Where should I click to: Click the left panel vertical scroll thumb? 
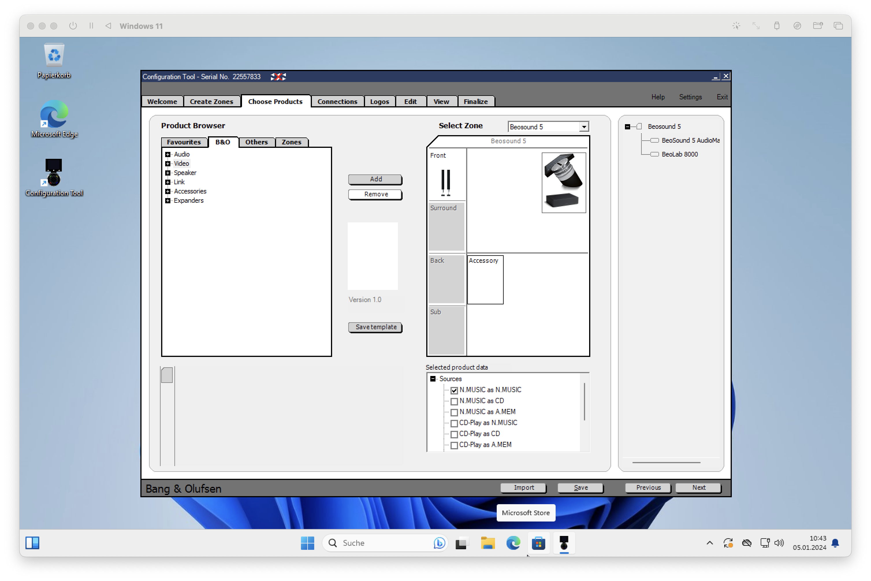click(167, 375)
